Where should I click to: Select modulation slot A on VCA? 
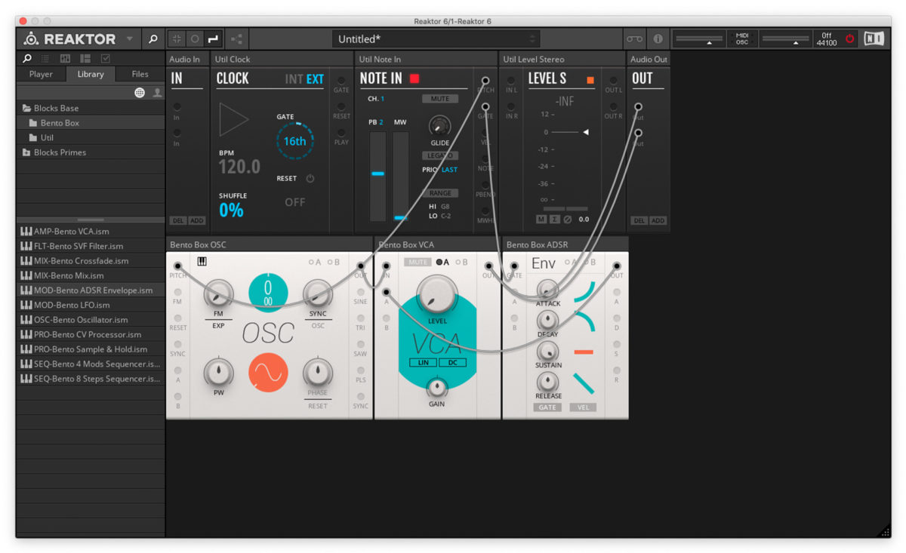click(442, 263)
